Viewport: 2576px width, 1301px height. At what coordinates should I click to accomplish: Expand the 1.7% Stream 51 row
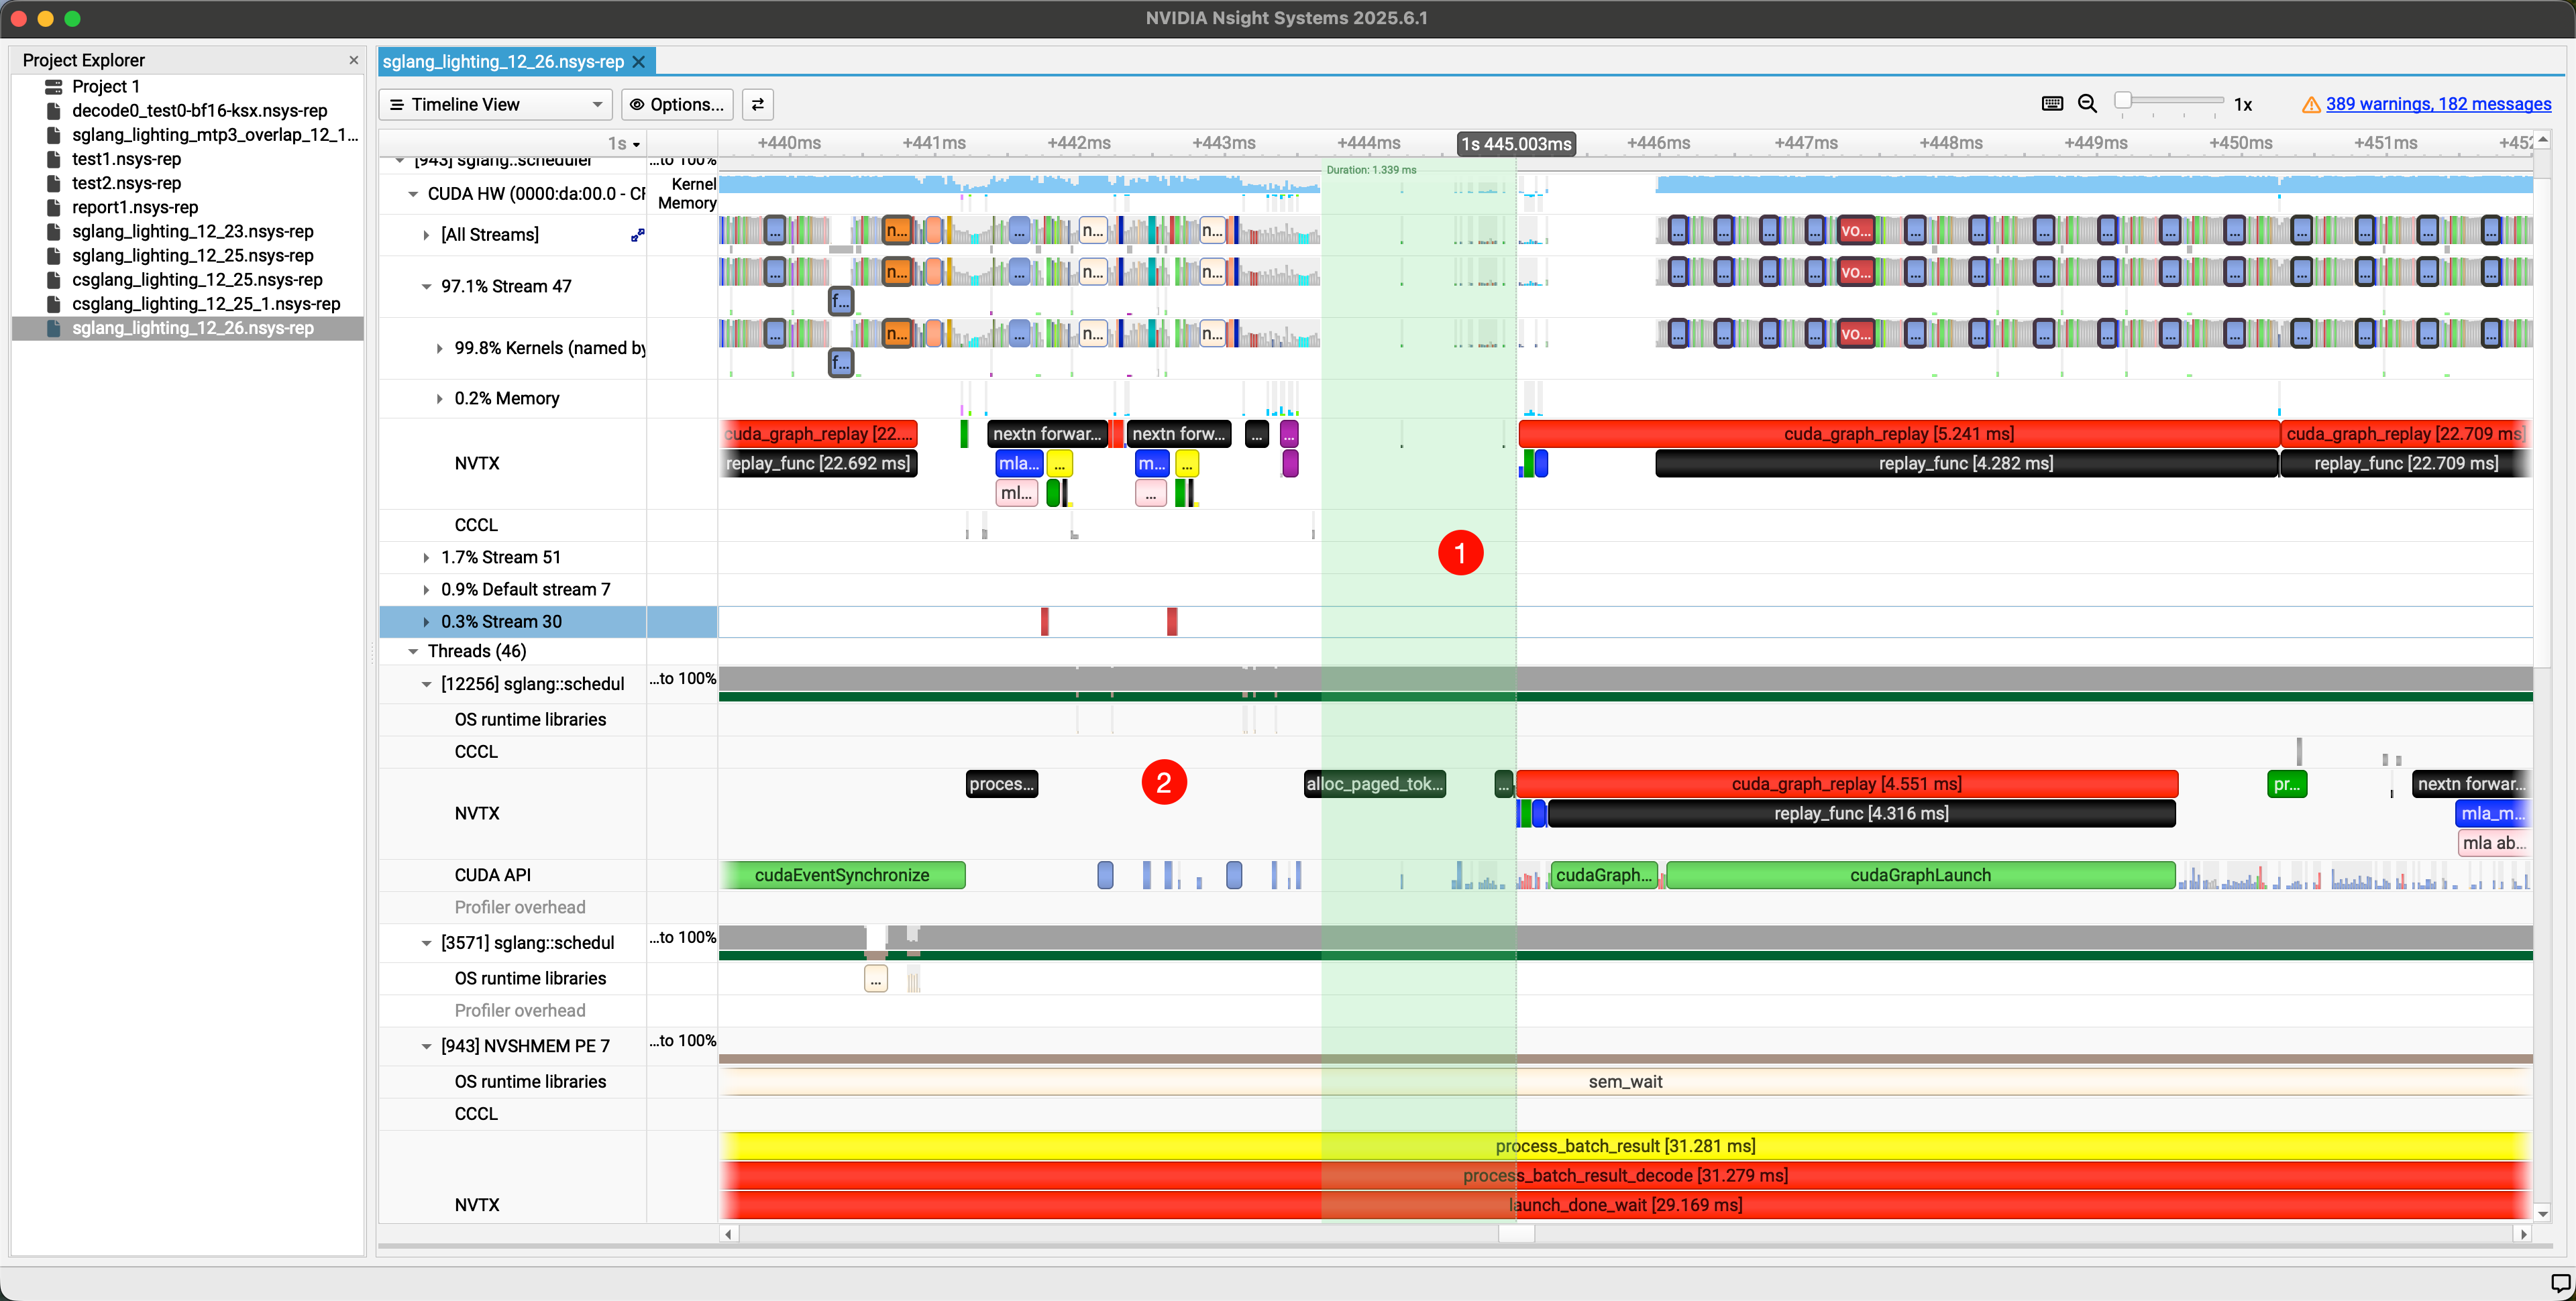(x=426, y=558)
